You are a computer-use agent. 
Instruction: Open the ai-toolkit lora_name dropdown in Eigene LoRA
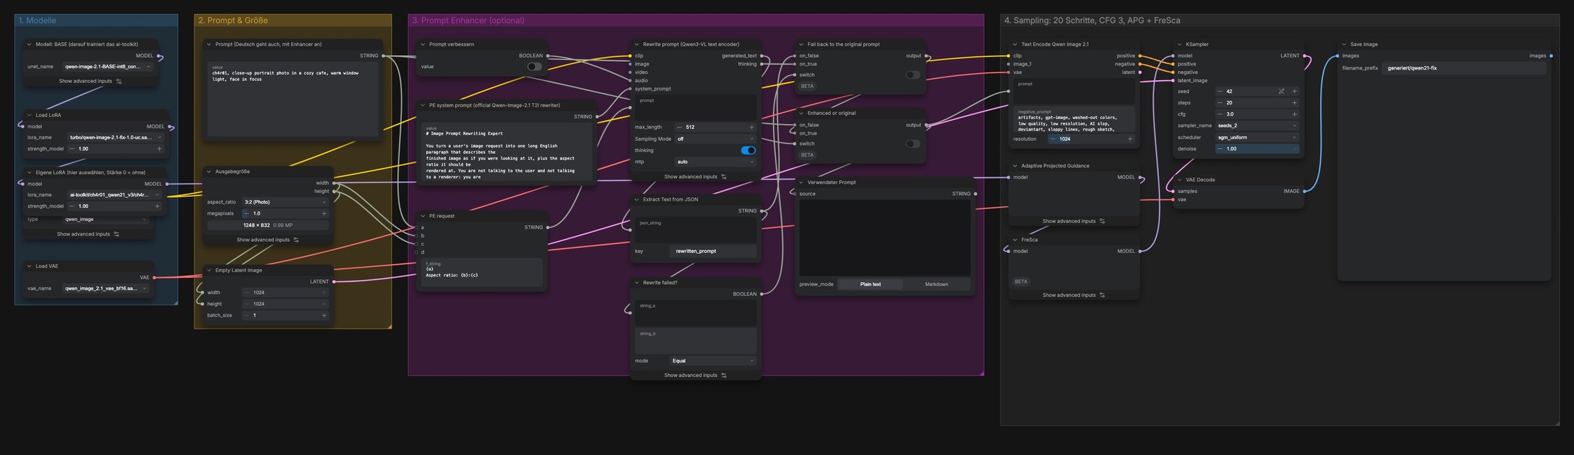tap(115, 195)
